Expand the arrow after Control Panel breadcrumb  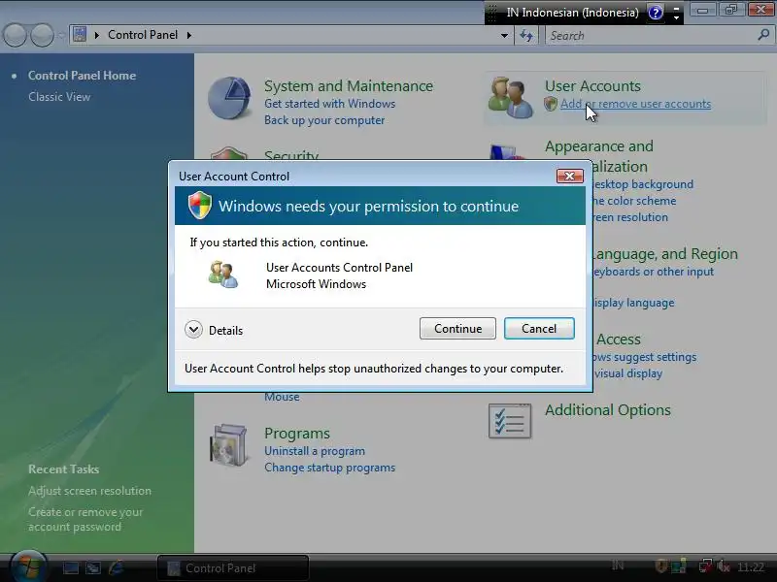coord(188,35)
